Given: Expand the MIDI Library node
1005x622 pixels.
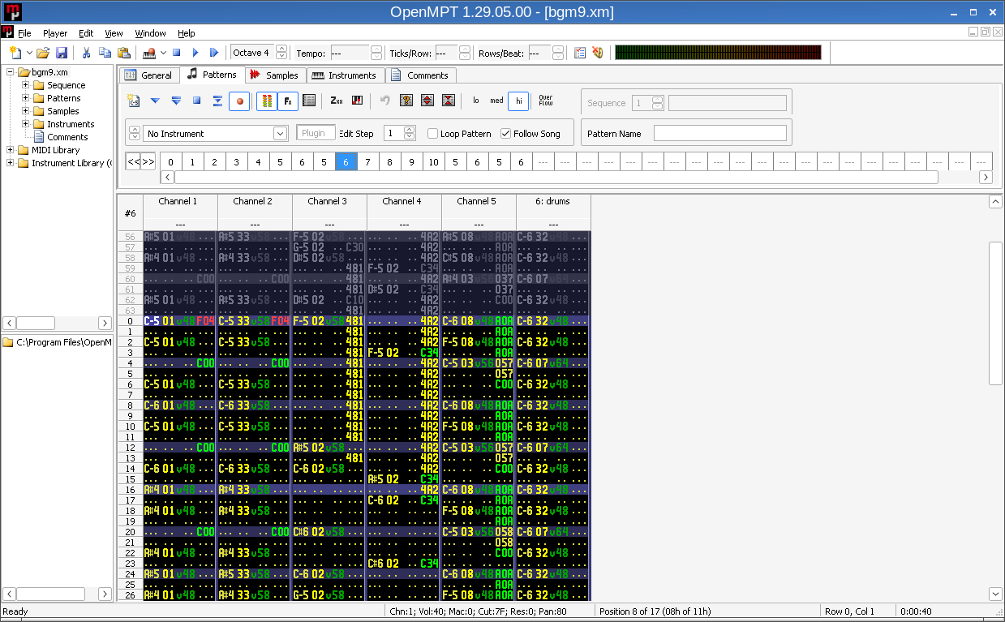Looking at the screenshot, I should 11,150.
